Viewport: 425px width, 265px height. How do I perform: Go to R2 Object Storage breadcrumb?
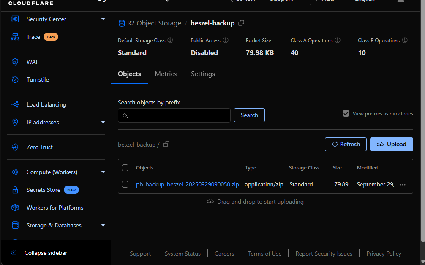pos(154,23)
